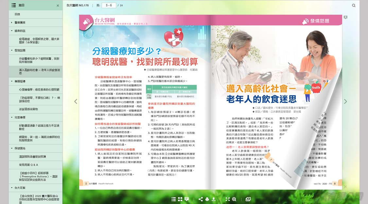This screenshot has width=368, height=204.
Task: Open the 疫情繼續 editor's note article
Action: [x=36, y=40]
